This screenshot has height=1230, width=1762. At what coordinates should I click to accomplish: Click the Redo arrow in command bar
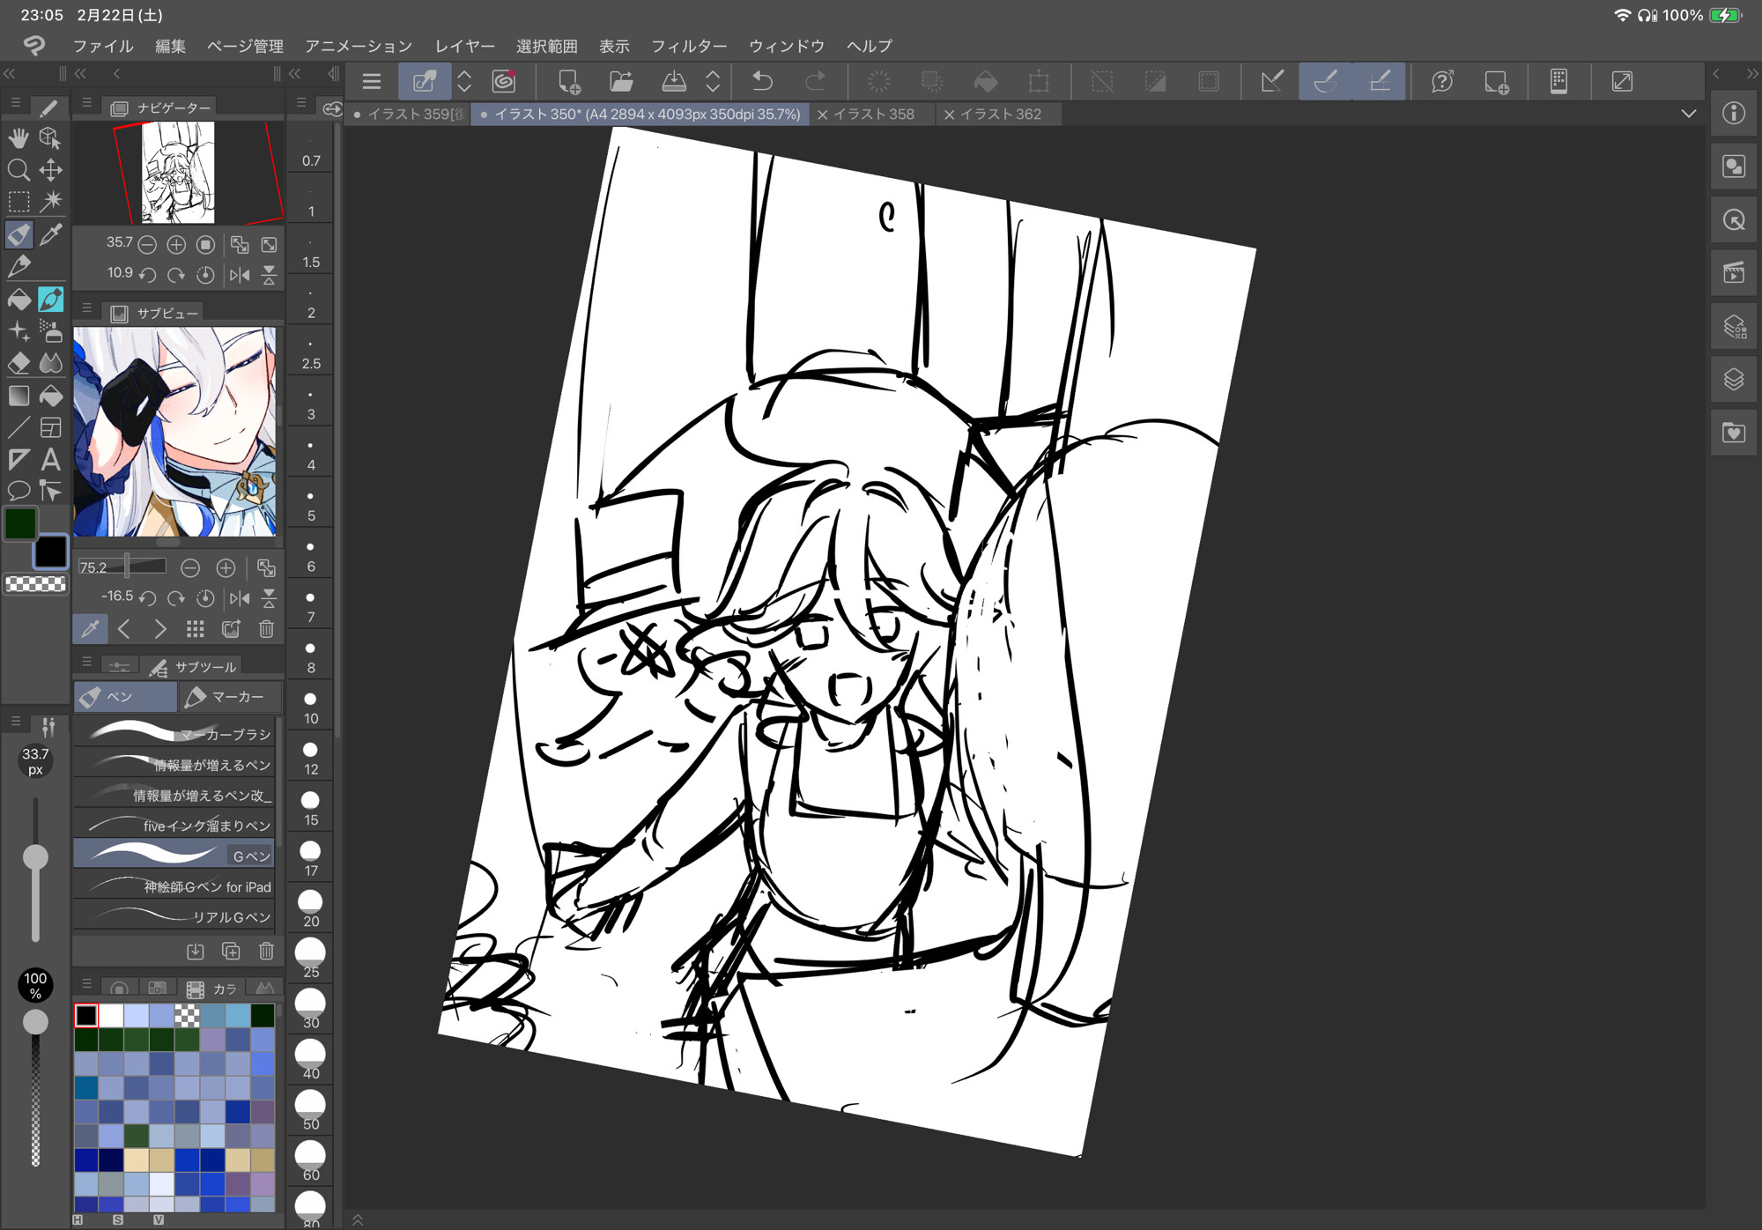(x=816, y=82)
